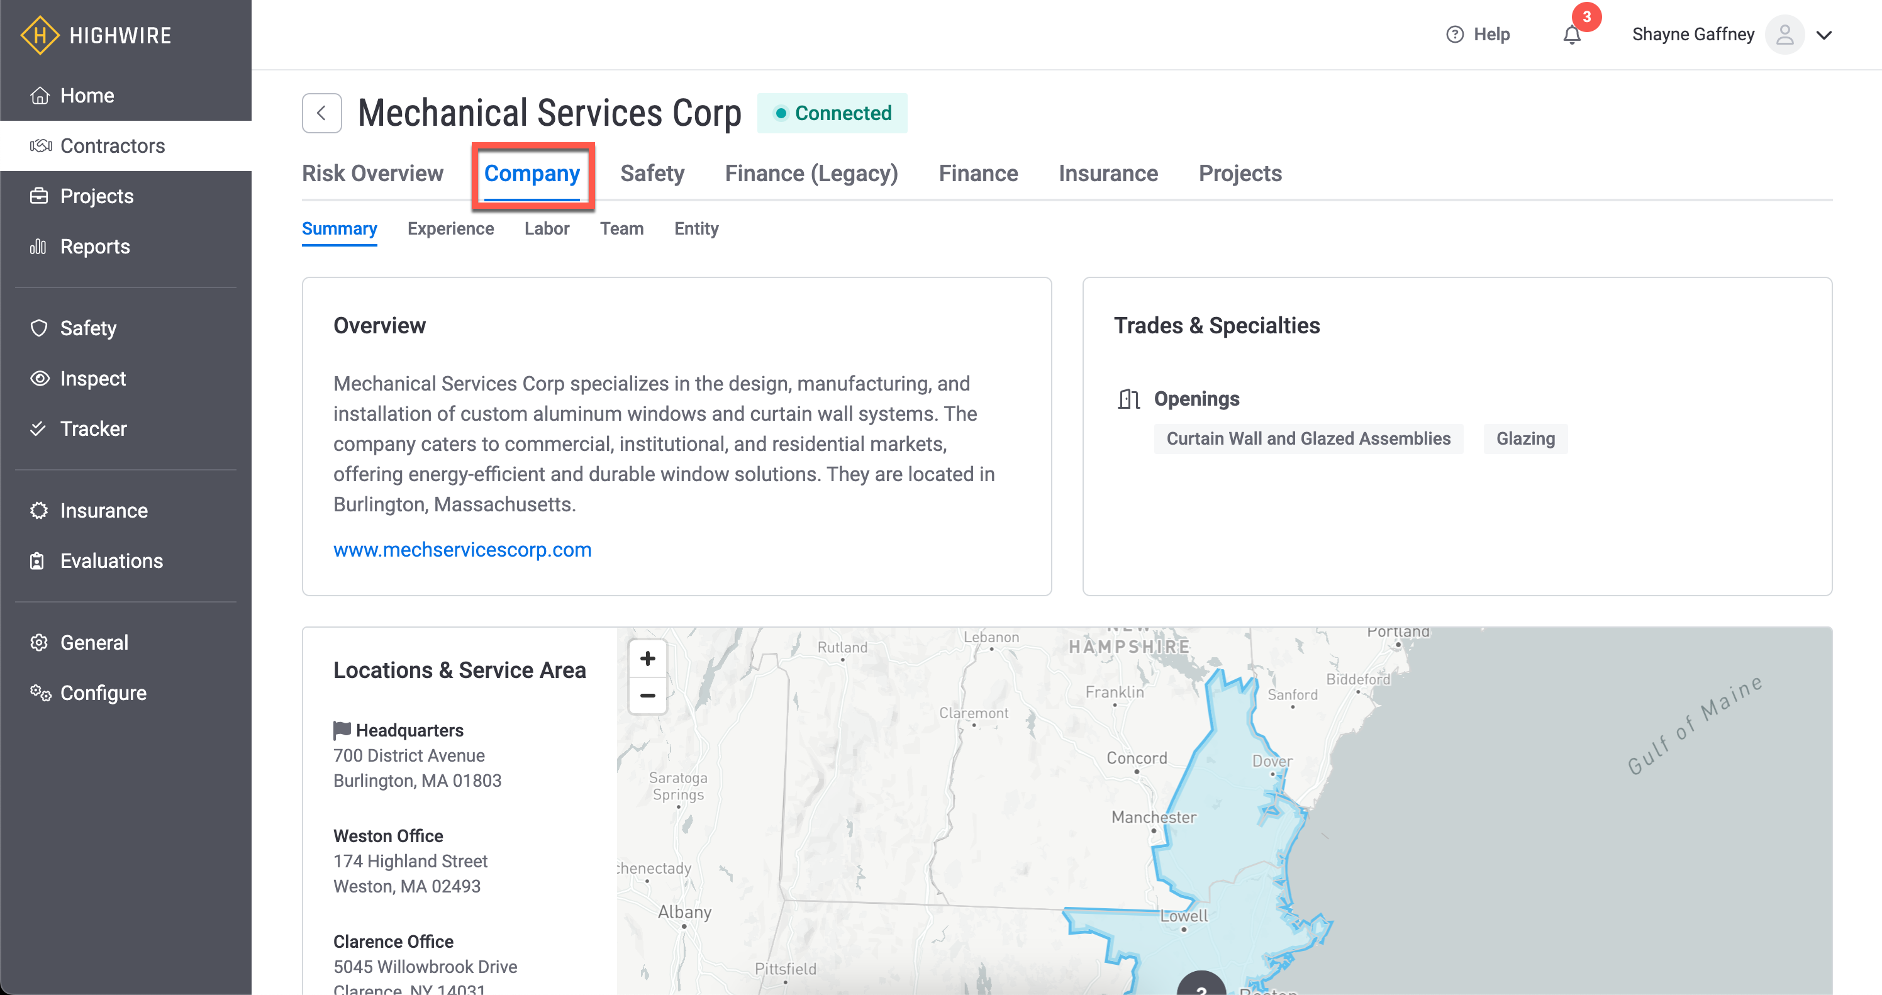Click the Connected status badge

coord(832,113)
